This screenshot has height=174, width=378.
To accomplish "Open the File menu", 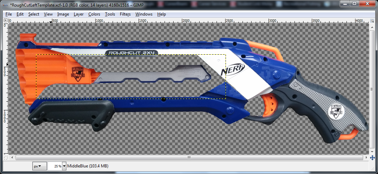I will 9,14.
